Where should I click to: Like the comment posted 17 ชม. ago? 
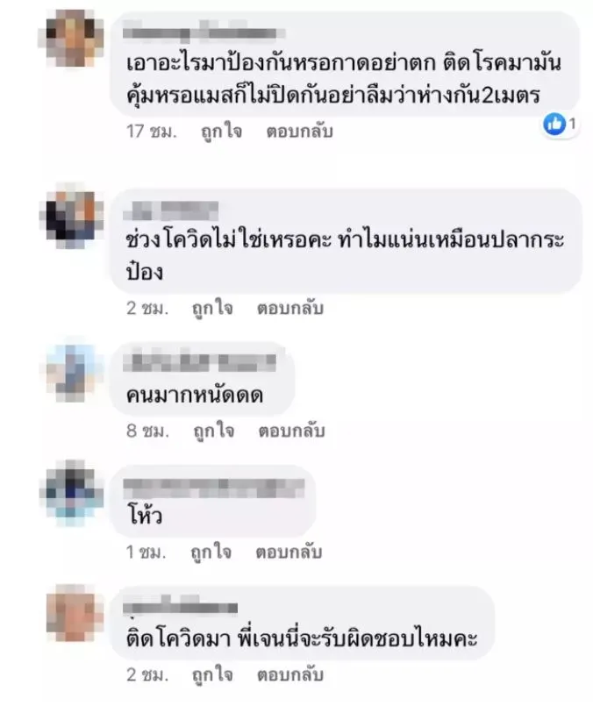tap(222, 131)
